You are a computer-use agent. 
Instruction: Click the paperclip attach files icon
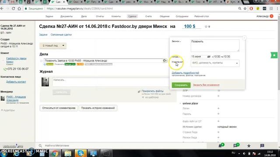(139, 91)
